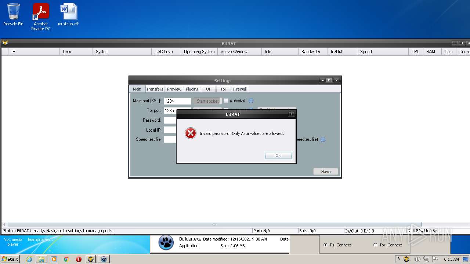Click the Tor port input field

[170, 110]
